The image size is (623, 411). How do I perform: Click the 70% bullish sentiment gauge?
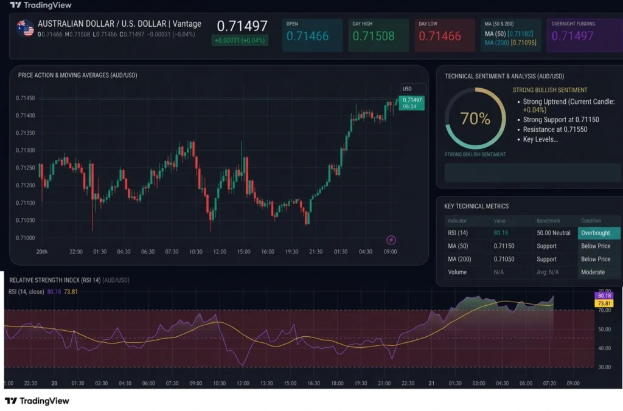(475, 119)
